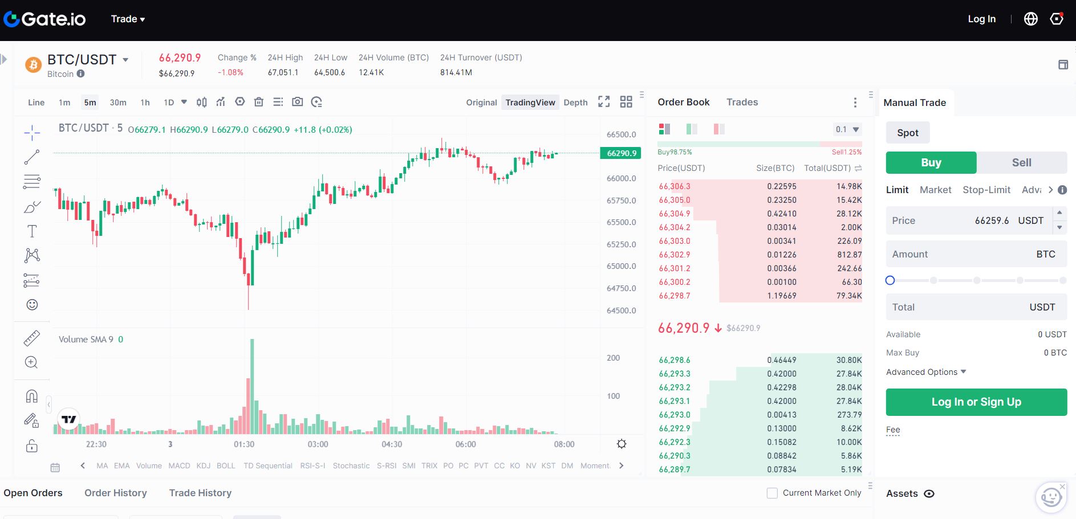This screenshot has height=519, width=1076.
Task: Toggle Assets visibility eye icon
Action: coord(929,494)
